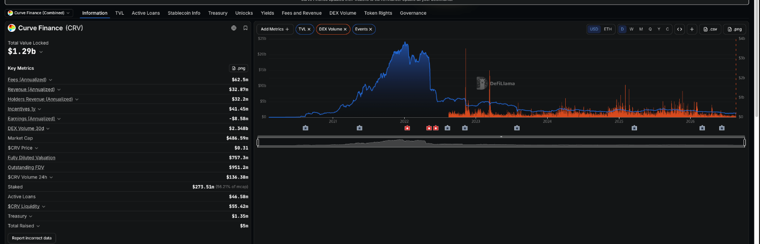Screen dimensions: 760x244
Task: Open the Yields tab
Action: 267,13
